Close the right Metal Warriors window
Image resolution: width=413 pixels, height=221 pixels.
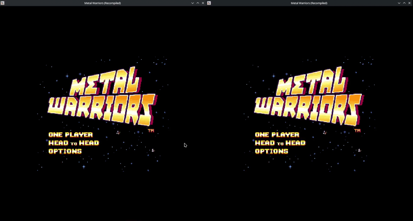(410, 3)
